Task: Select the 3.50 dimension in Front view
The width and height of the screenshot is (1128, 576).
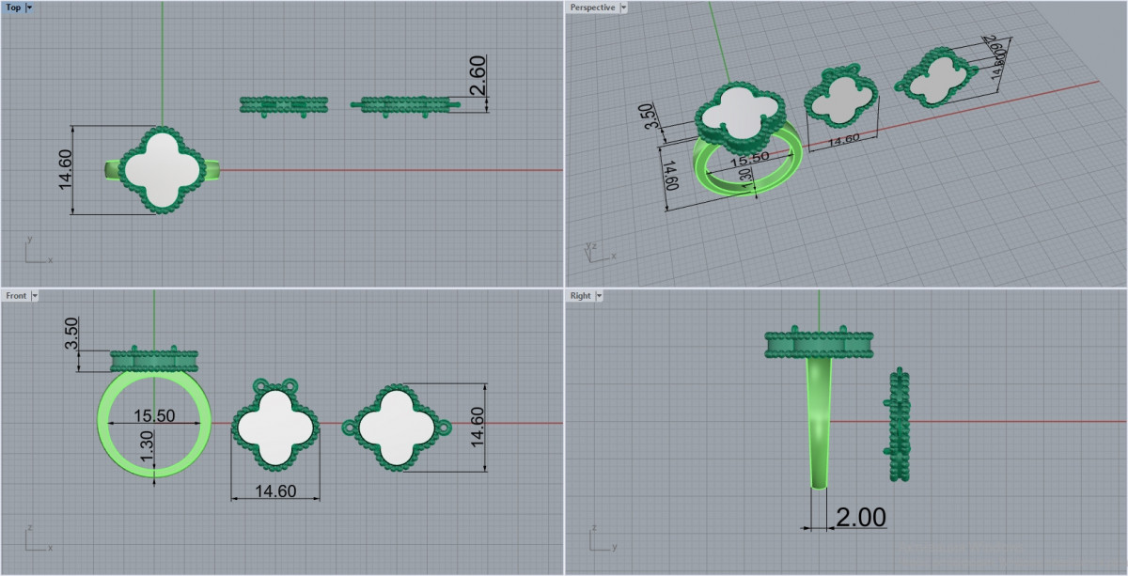Action: point(73,335)
